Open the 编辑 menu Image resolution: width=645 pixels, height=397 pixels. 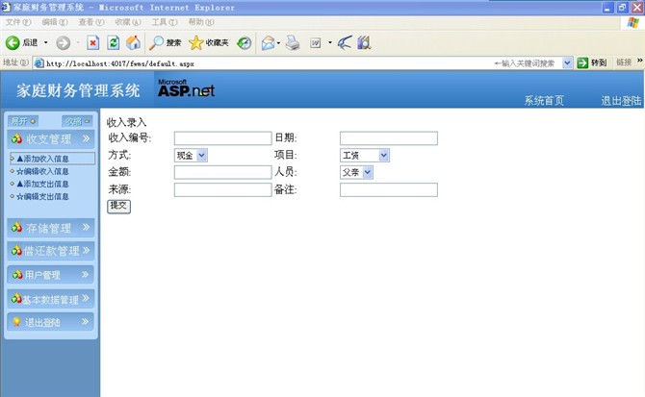pos(55,22)
